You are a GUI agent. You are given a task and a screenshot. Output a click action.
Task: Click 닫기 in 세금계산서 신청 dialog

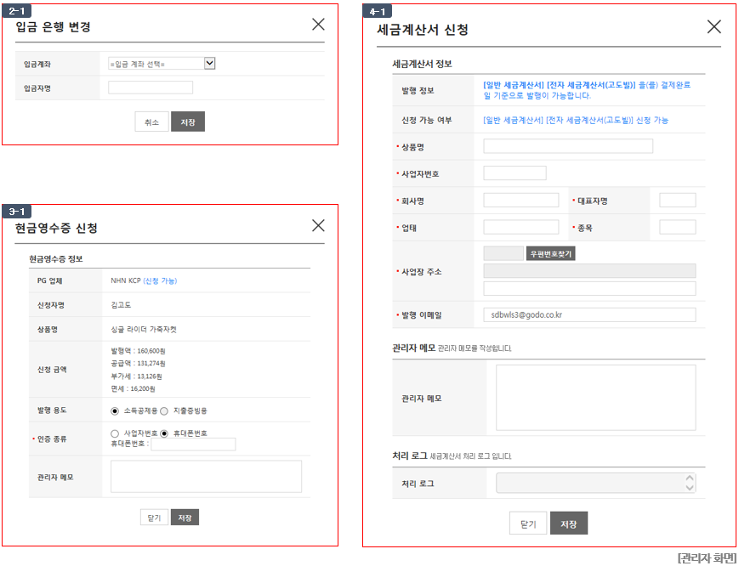(x=528, y=524)
